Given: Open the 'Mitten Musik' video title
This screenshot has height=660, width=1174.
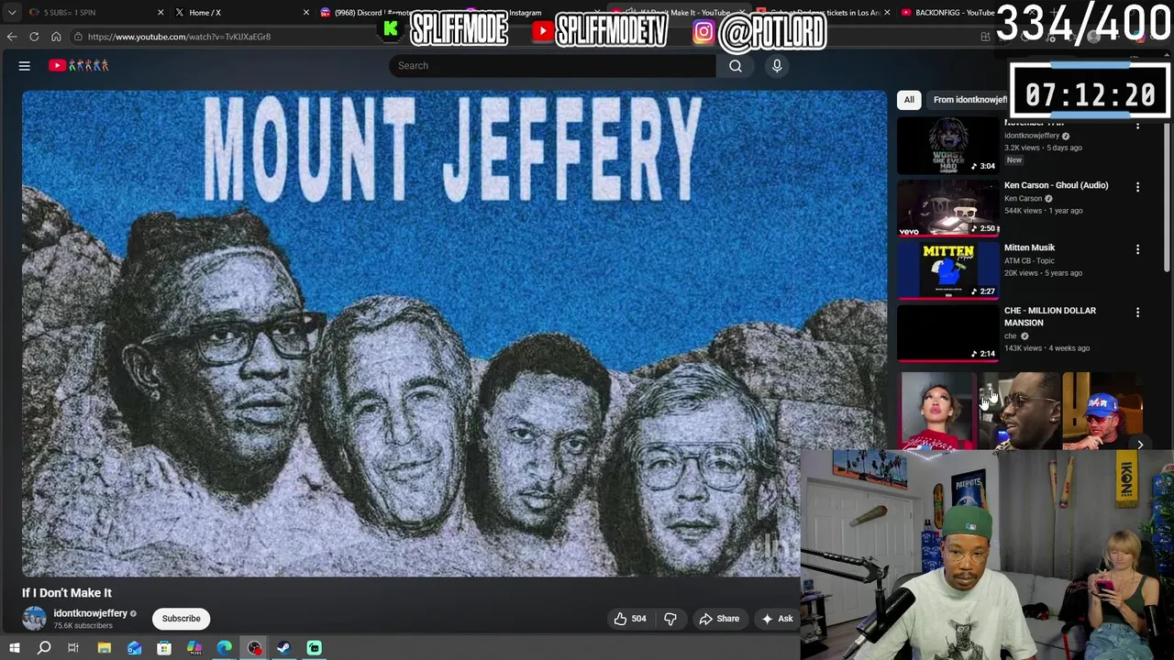Looking at the screenshot, I should pos(1029,247).
